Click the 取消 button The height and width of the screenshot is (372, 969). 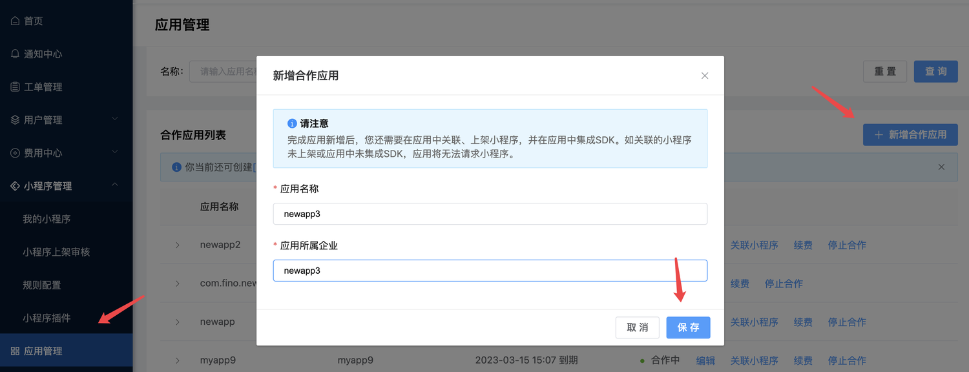638,327
